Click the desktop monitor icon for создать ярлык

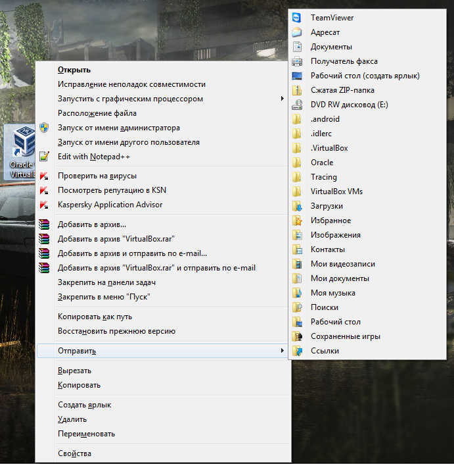click(296, 76)
